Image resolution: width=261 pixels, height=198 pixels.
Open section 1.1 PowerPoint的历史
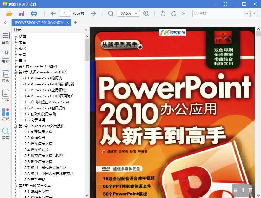click(43, 78)
